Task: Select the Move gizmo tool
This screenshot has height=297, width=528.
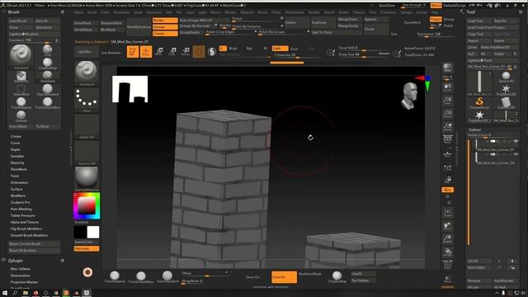Action: 159,51
